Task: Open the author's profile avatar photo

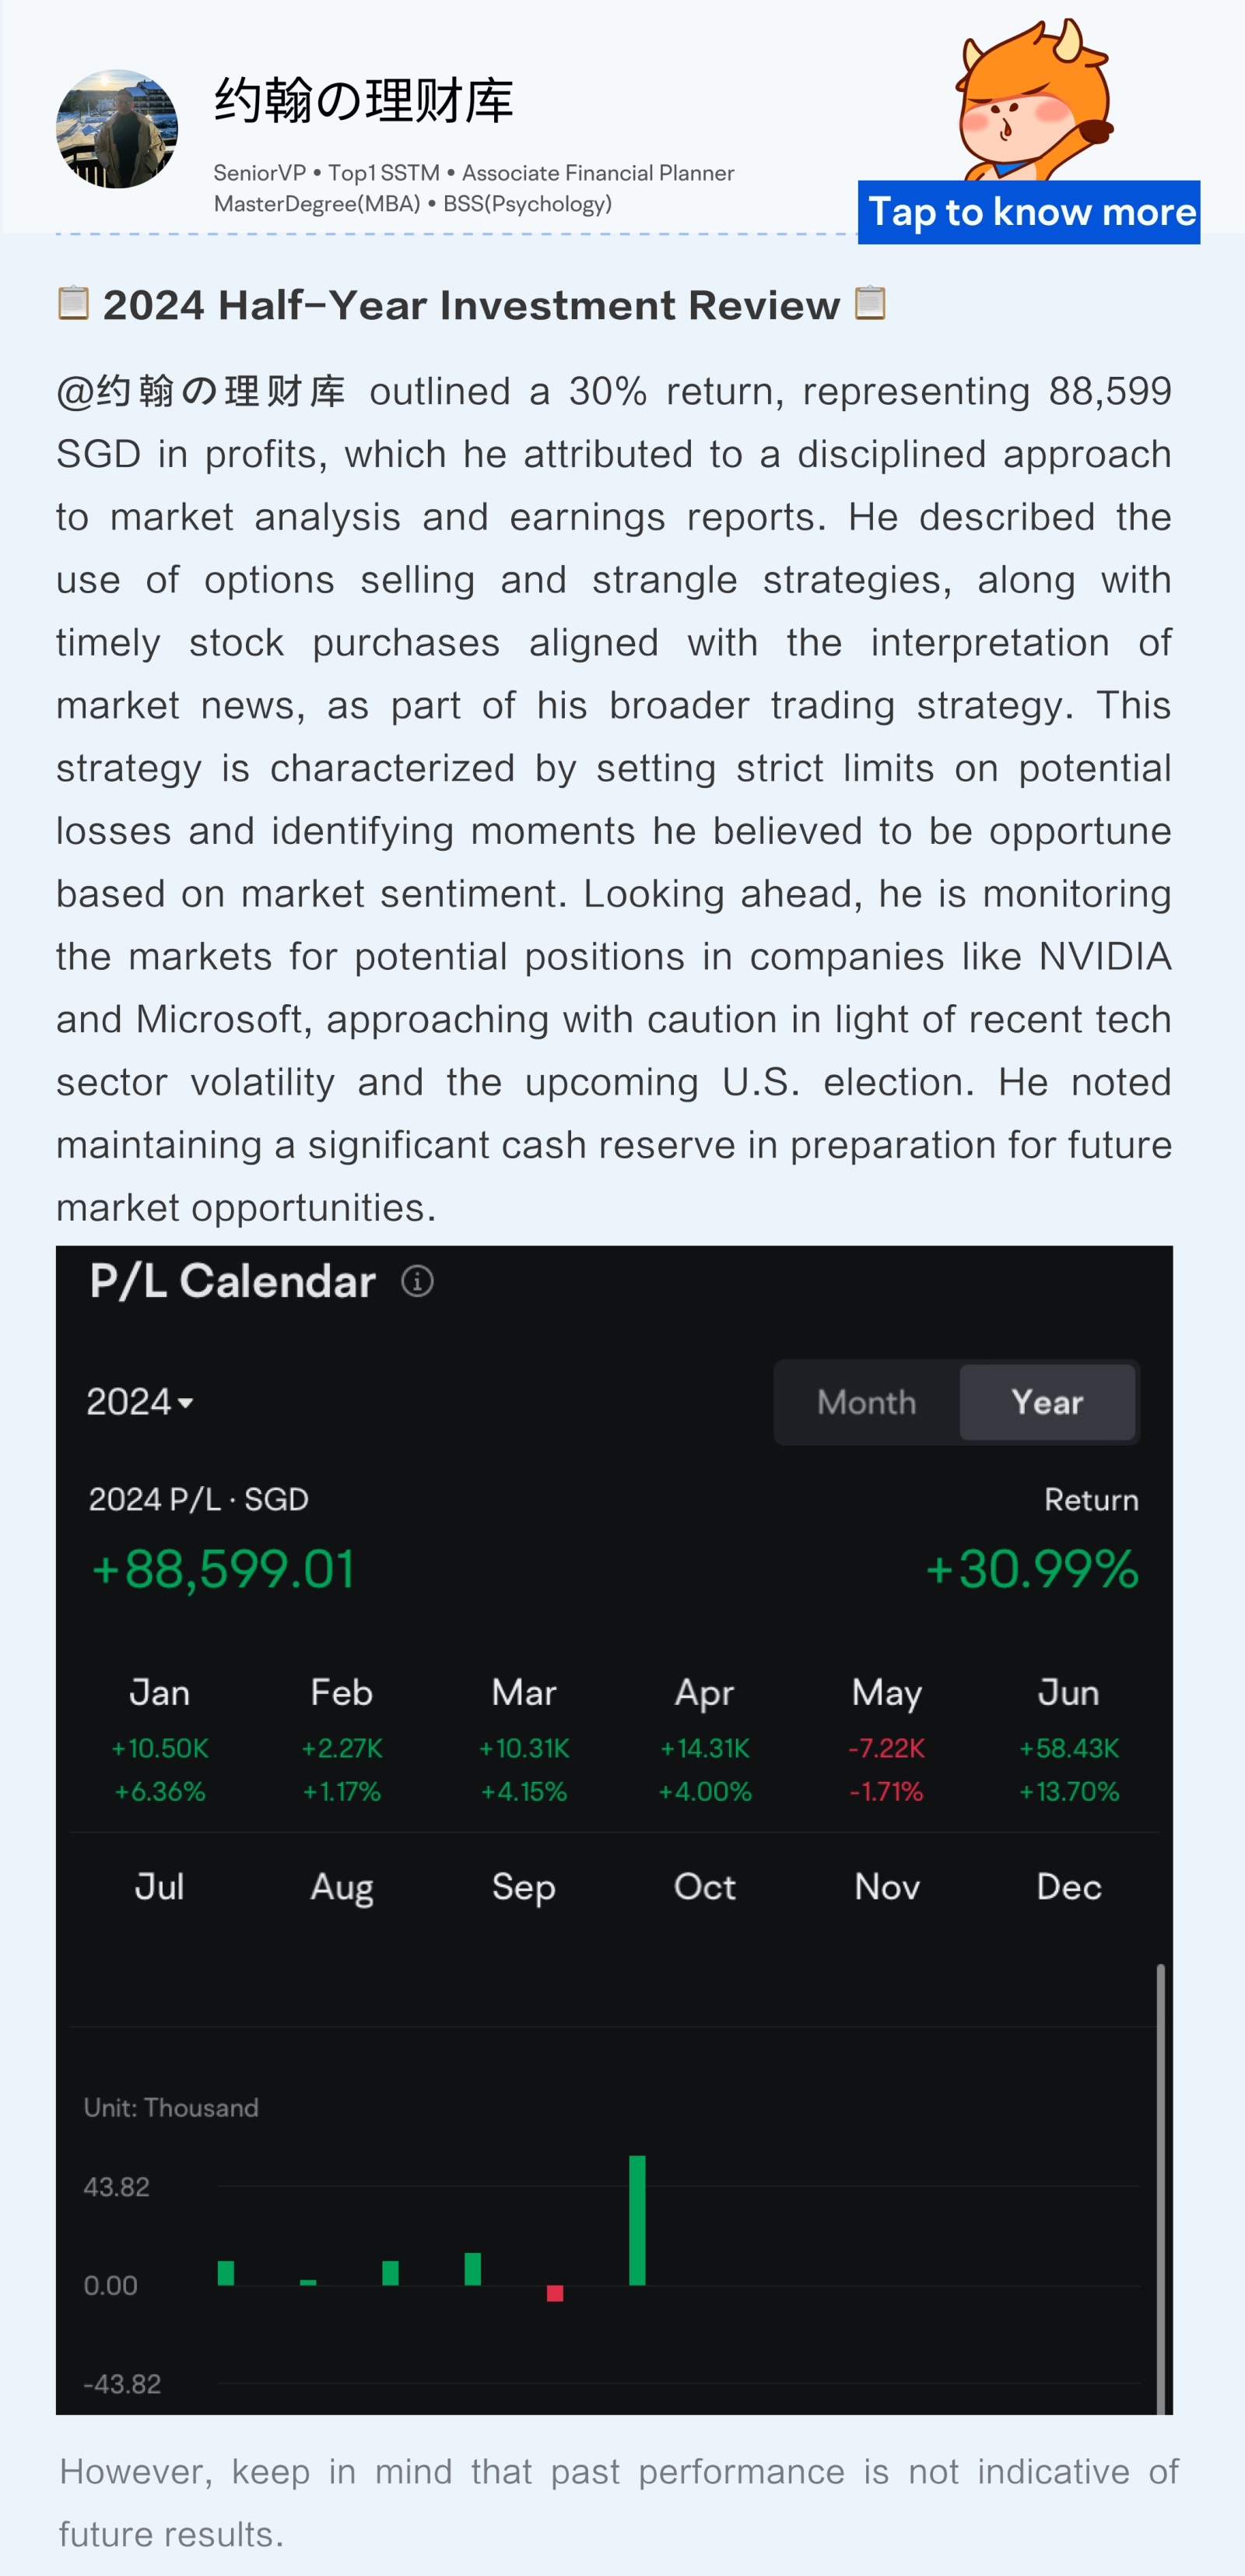Action: pos(117,129)
